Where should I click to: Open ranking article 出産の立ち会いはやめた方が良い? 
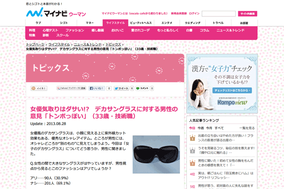pyautogui.click(x=226, y=138)
